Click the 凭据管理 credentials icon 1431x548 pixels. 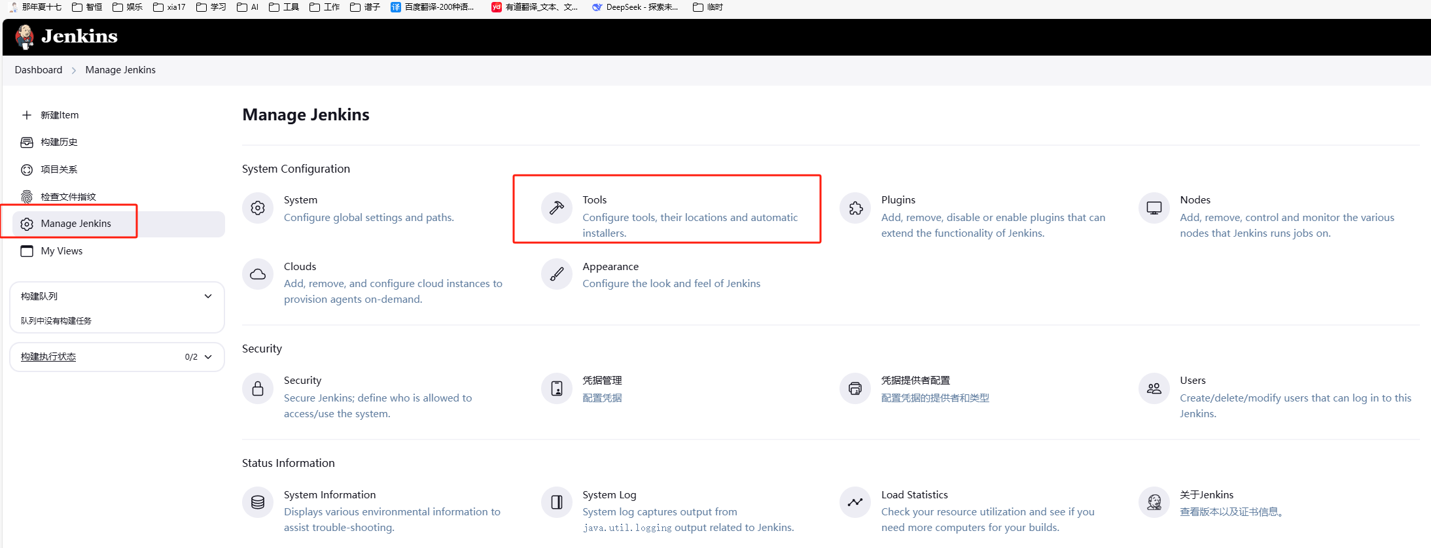pyautogui.click(x=557, y=388)
